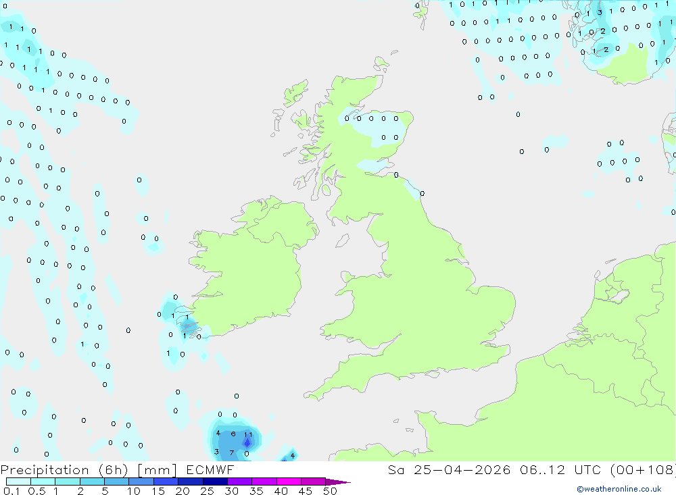Click the above-50 mm legend arrow tip

[x=338, y=481]
